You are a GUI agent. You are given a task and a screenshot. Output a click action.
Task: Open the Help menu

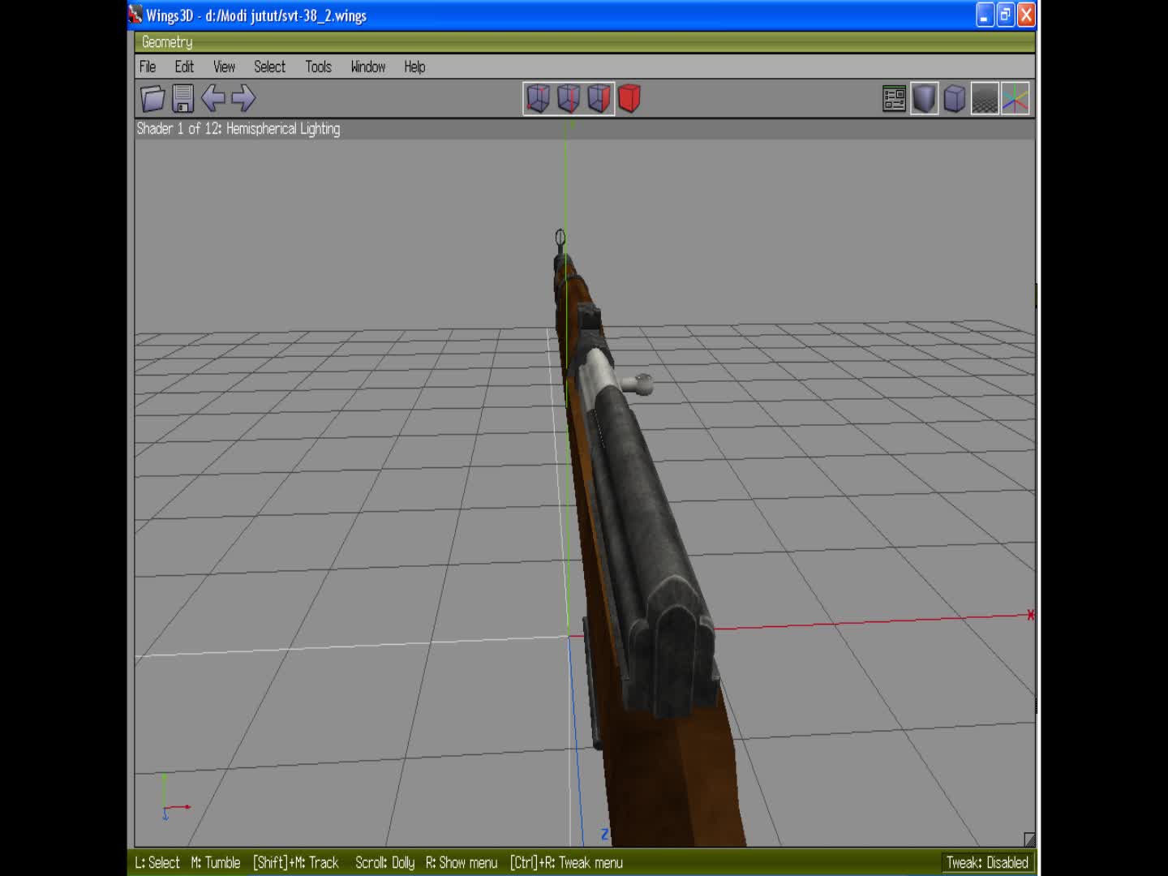point(414,67)
